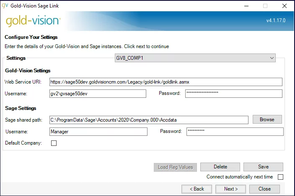Click the gold-vision logo in the banner
295x196 pixels.
tap(33, 21)
